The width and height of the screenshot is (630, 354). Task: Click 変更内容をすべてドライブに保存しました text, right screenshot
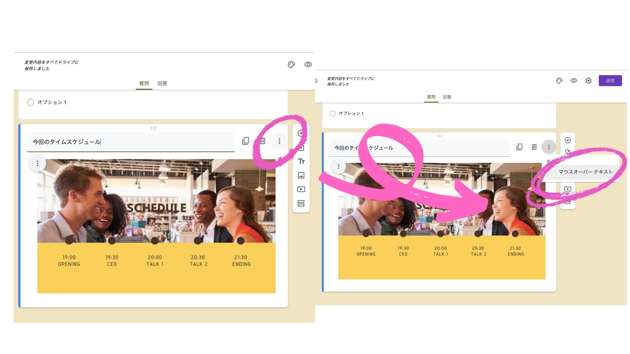click(x=350, y=81)
